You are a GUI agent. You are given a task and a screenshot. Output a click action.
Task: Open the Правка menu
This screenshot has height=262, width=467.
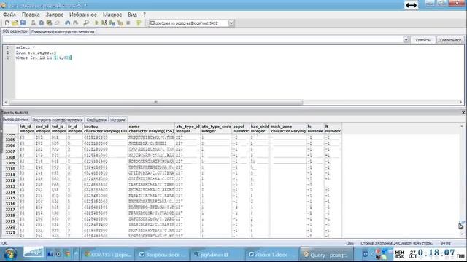[31, 15]
